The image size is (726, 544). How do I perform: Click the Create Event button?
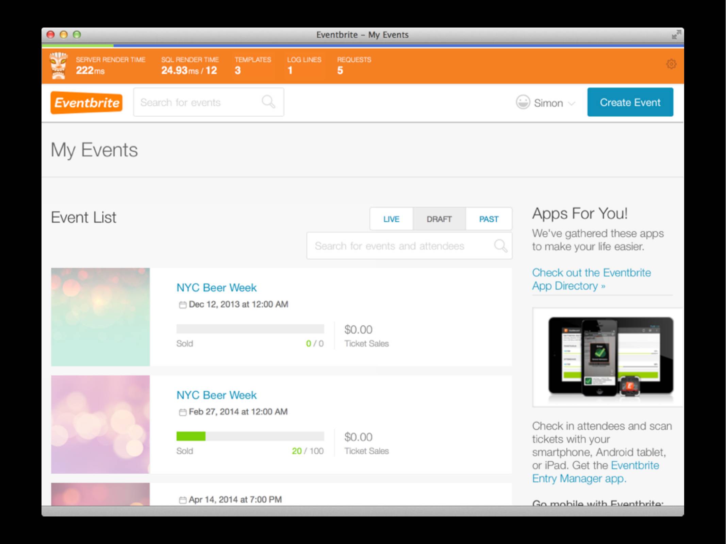click(630, 102)
